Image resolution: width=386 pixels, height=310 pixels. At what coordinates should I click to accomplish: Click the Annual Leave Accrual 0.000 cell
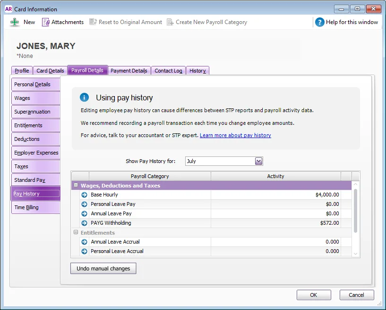click(276, 242)
